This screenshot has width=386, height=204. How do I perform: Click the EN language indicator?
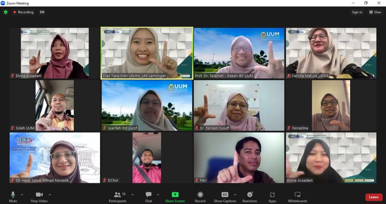coord(42,12)
